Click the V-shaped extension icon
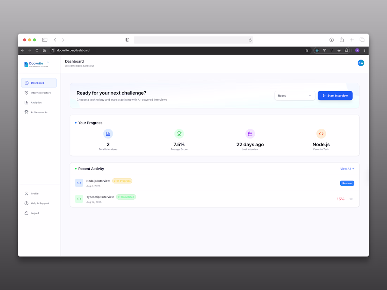387x290 pixels. (x=324, y=50)
